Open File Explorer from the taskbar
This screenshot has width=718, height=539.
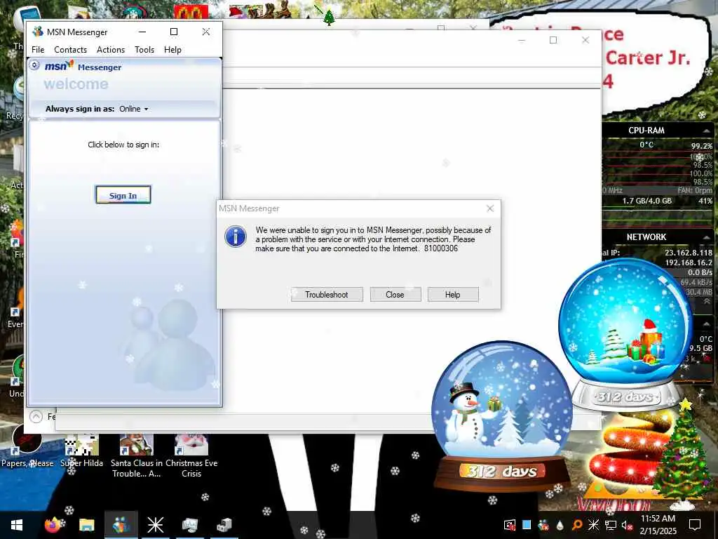(x=86, y=525)
